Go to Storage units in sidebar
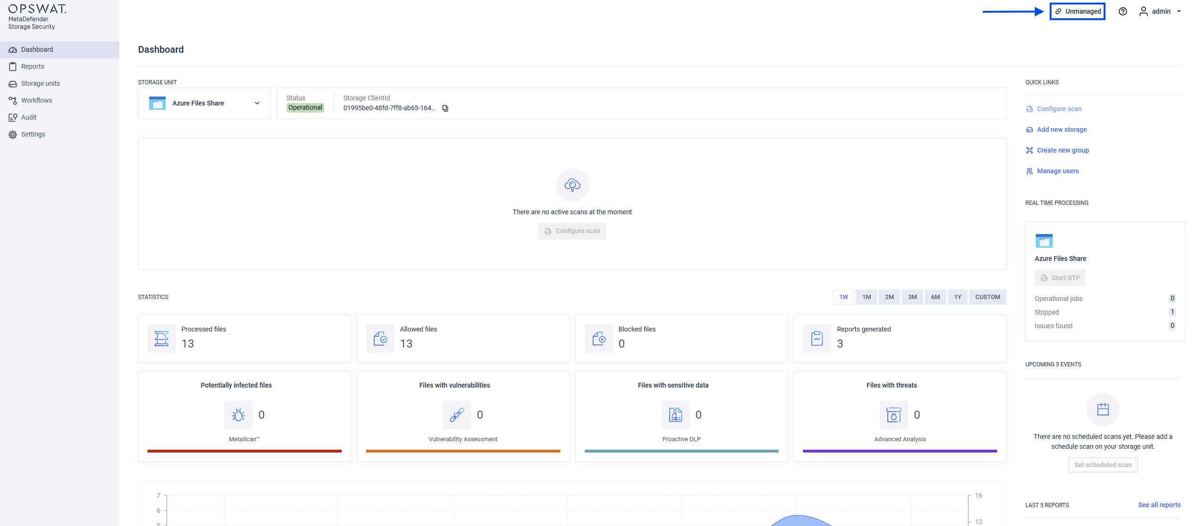Screen dimensions: 1195x526 (x=59, y=83)
